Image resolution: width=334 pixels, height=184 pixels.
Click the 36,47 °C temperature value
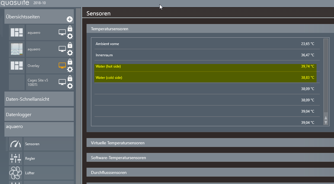pyautogui.click(x=308, y=55)
